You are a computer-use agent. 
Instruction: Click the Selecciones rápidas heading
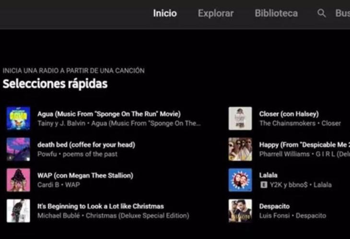[x=55, y=84]
